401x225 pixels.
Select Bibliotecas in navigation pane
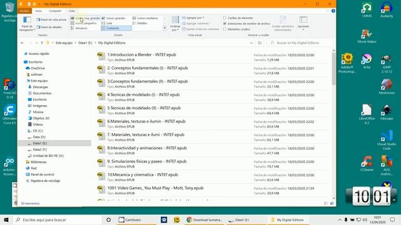coord(38,162)
